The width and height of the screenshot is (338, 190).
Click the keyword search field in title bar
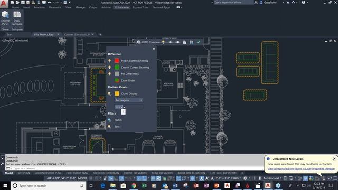(x=233, y=2)
